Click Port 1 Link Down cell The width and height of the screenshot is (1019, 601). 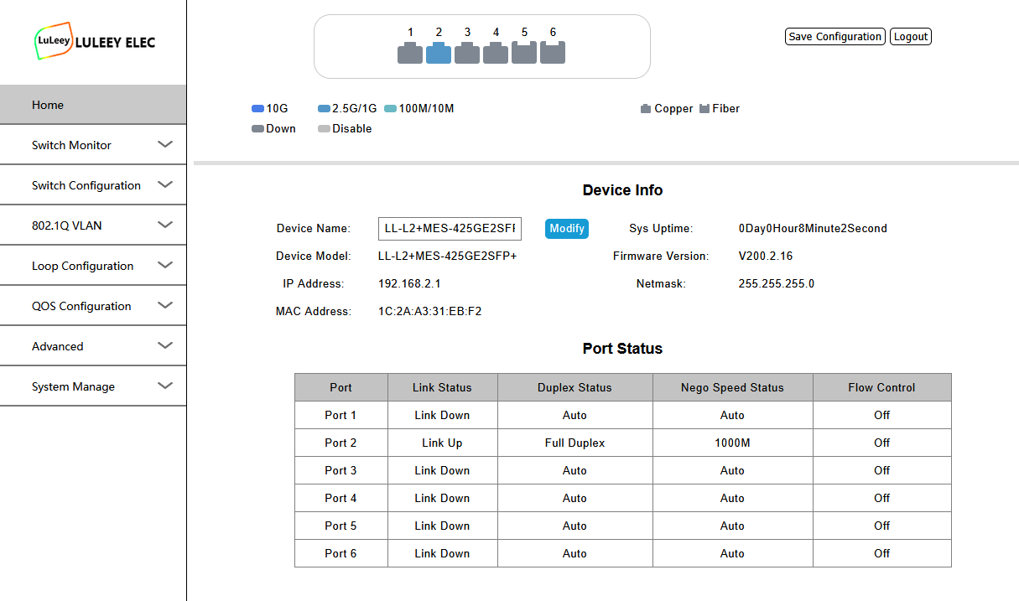coord(443,415)
